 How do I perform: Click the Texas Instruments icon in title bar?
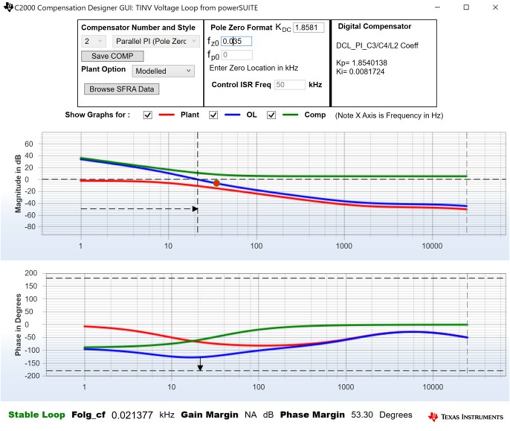click(x=8, y=7)
